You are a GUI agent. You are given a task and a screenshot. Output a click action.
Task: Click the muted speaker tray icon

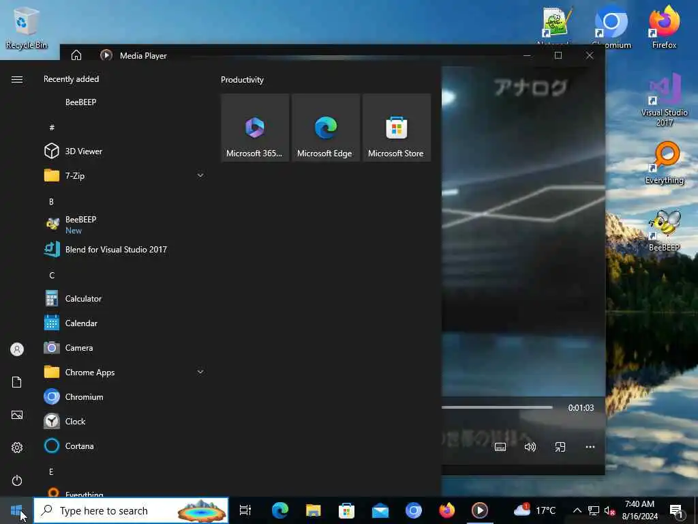click(610, 510)
